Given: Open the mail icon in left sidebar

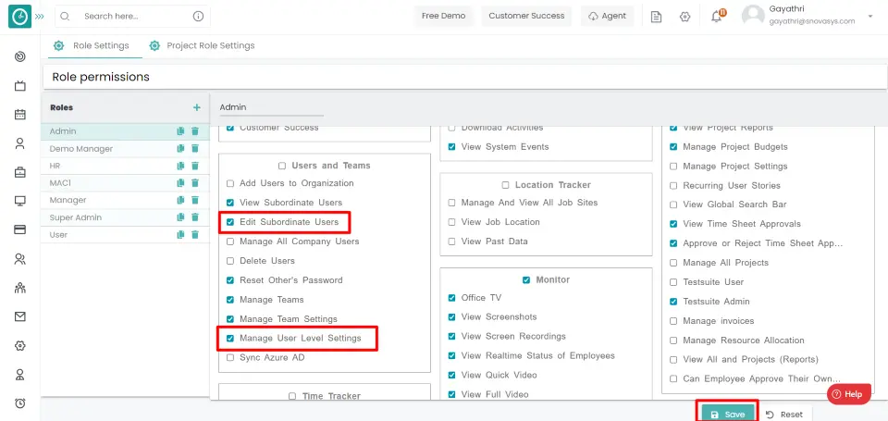Looking at the screenshot, I should click(x=19, y=316).
